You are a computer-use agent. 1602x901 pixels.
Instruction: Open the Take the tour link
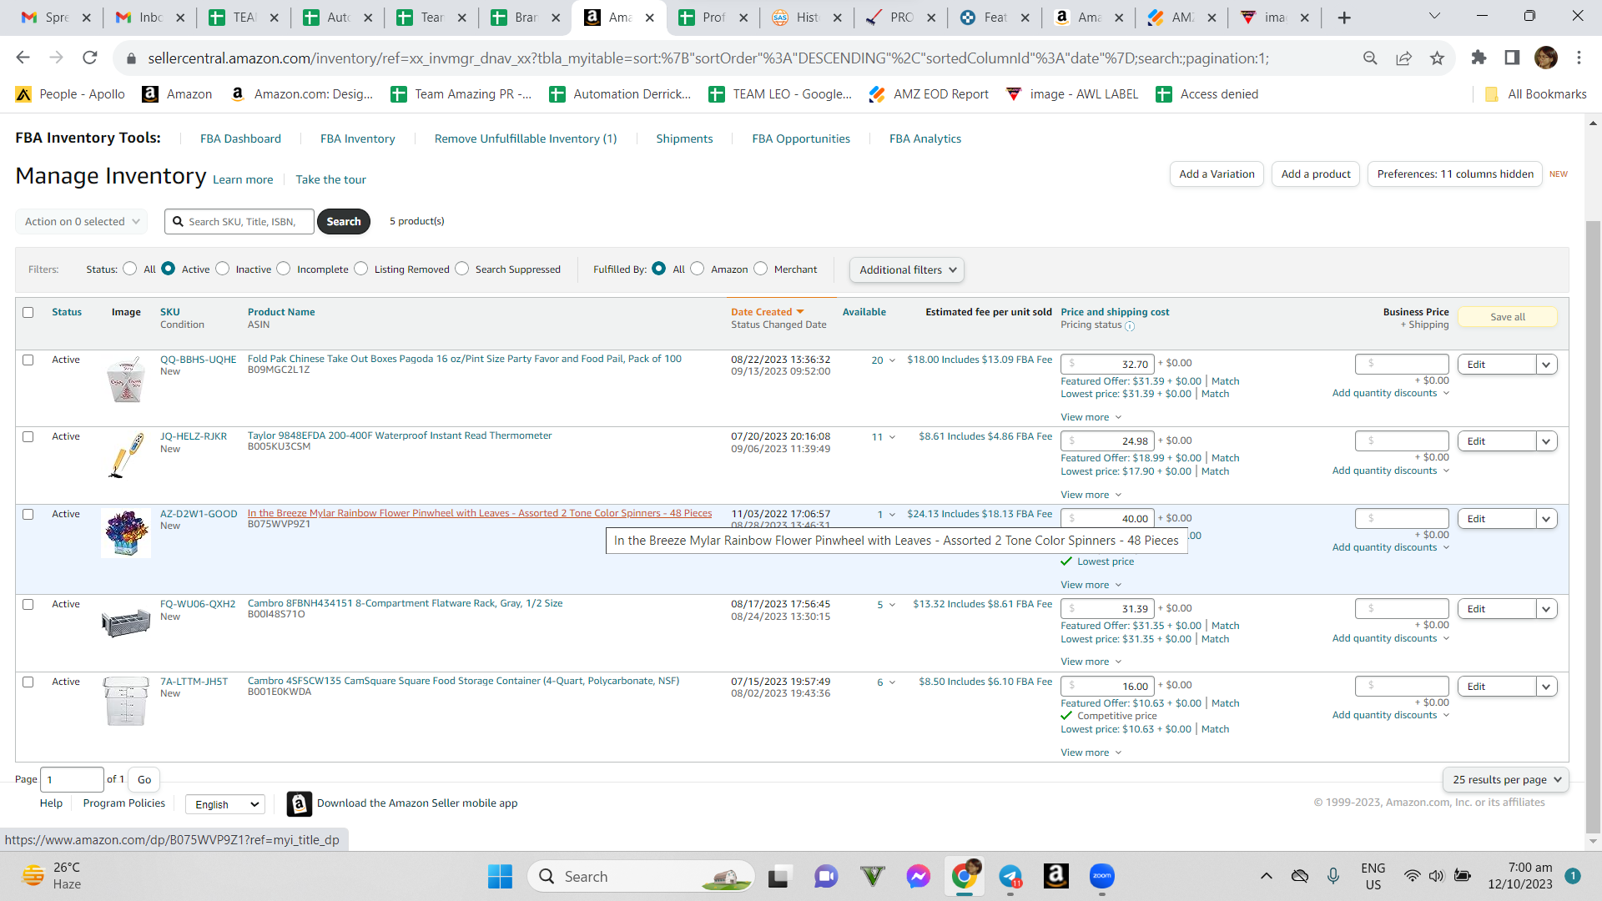point(330,179)
